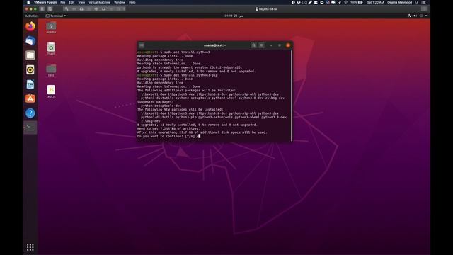Screen dimensions: 453x255
Task: Open the Files manager in dock
Action: pos(30,55)
